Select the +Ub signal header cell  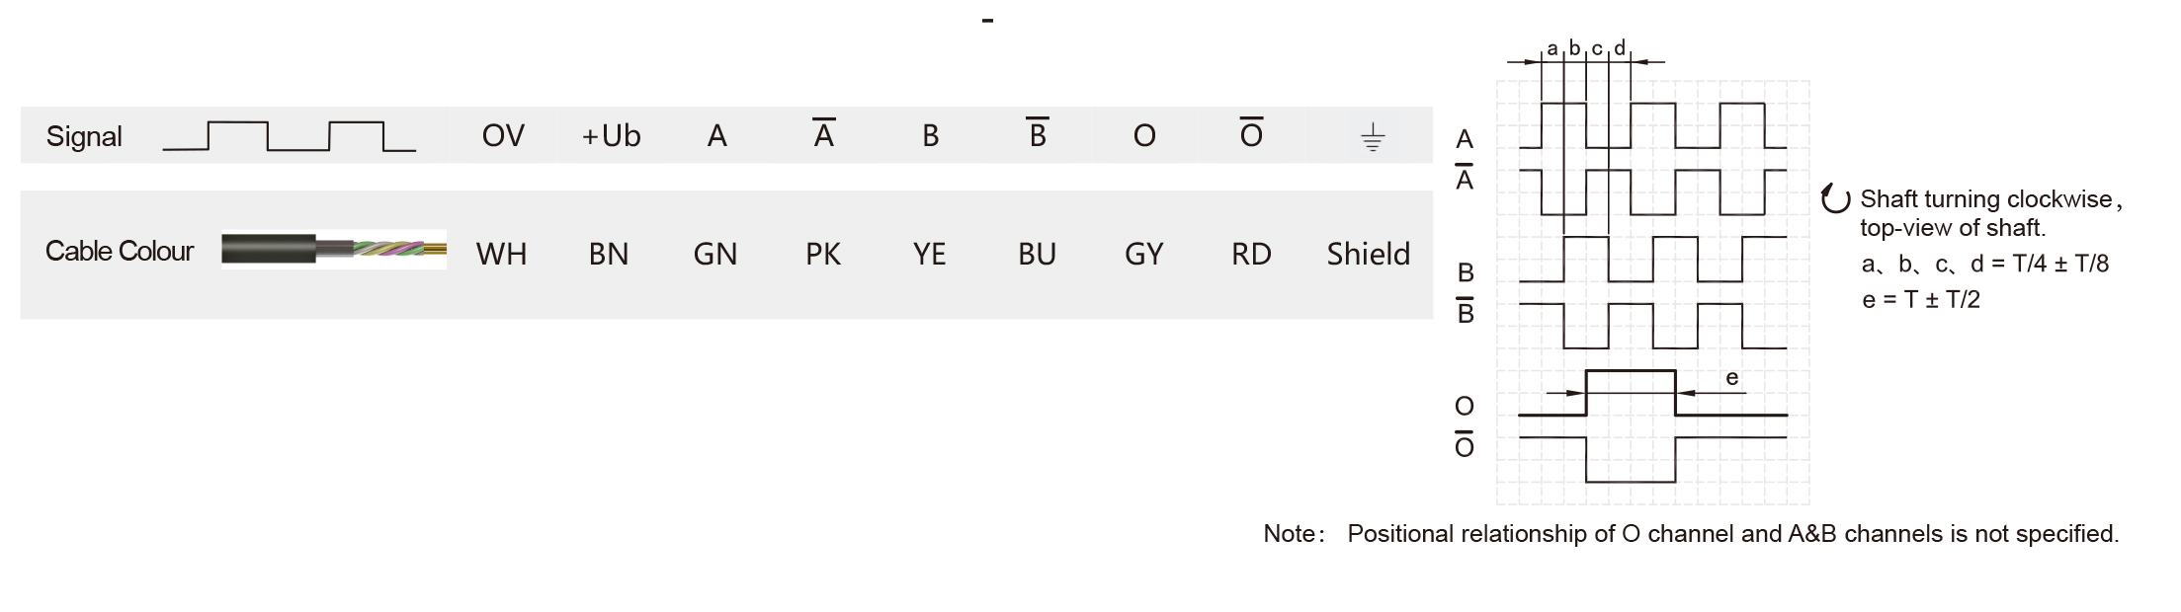point(611,135)
